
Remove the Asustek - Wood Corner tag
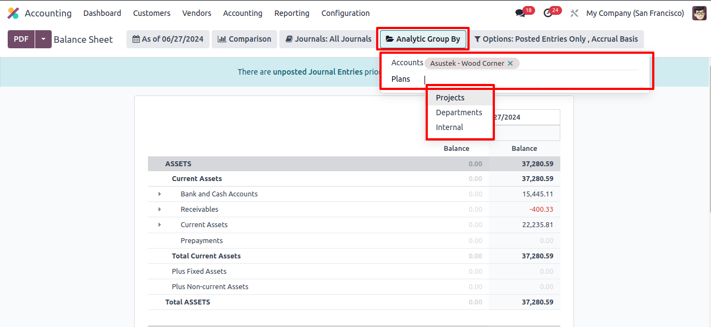pos(510,63)
